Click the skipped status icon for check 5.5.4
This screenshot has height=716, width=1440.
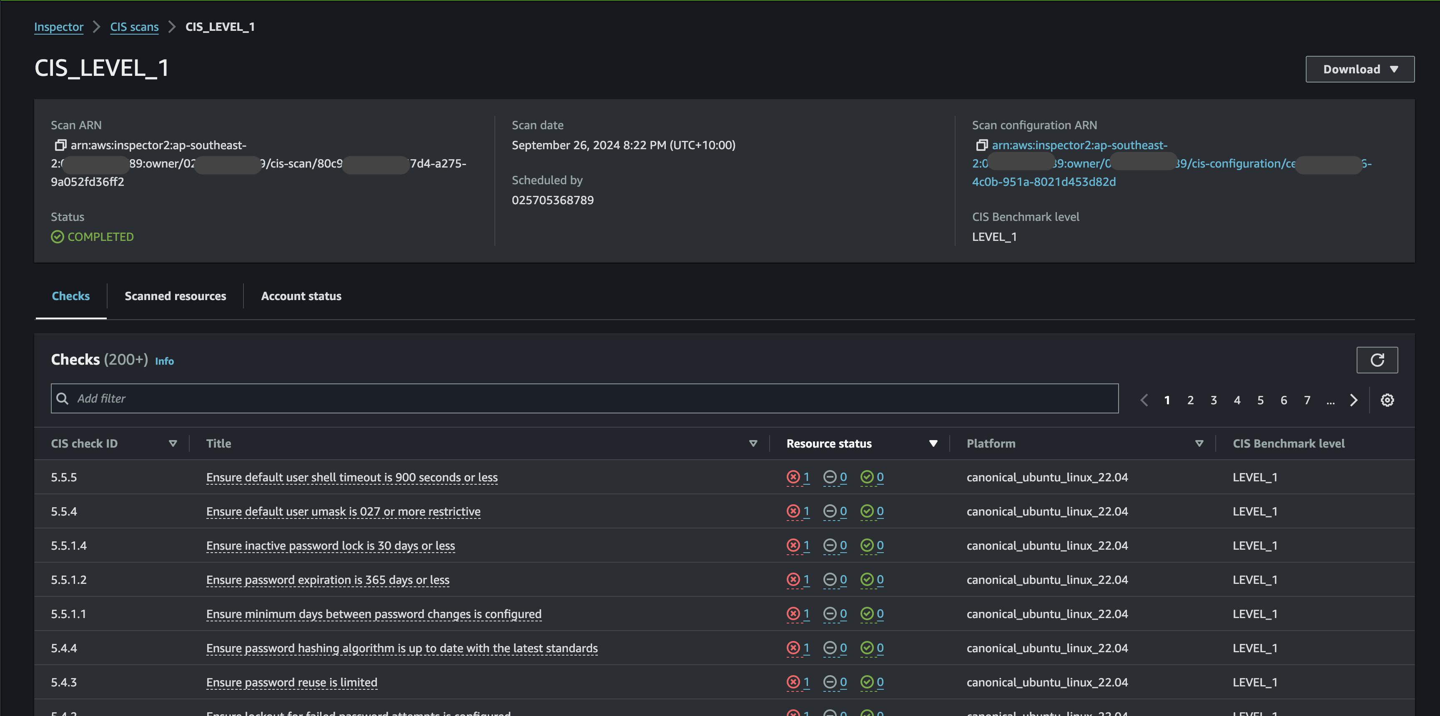click(x=830, y=511)
